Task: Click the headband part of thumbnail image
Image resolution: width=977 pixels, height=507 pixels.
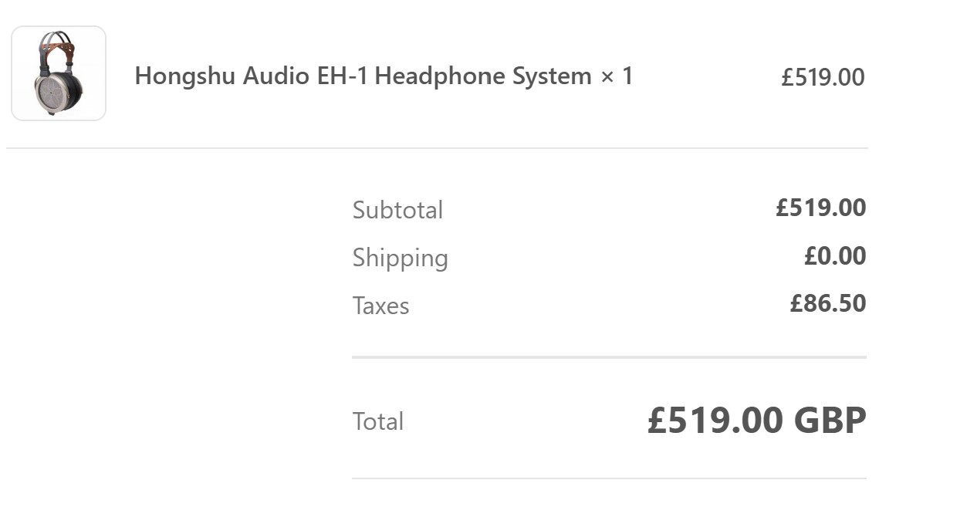Action: click(x=57, y=44)
